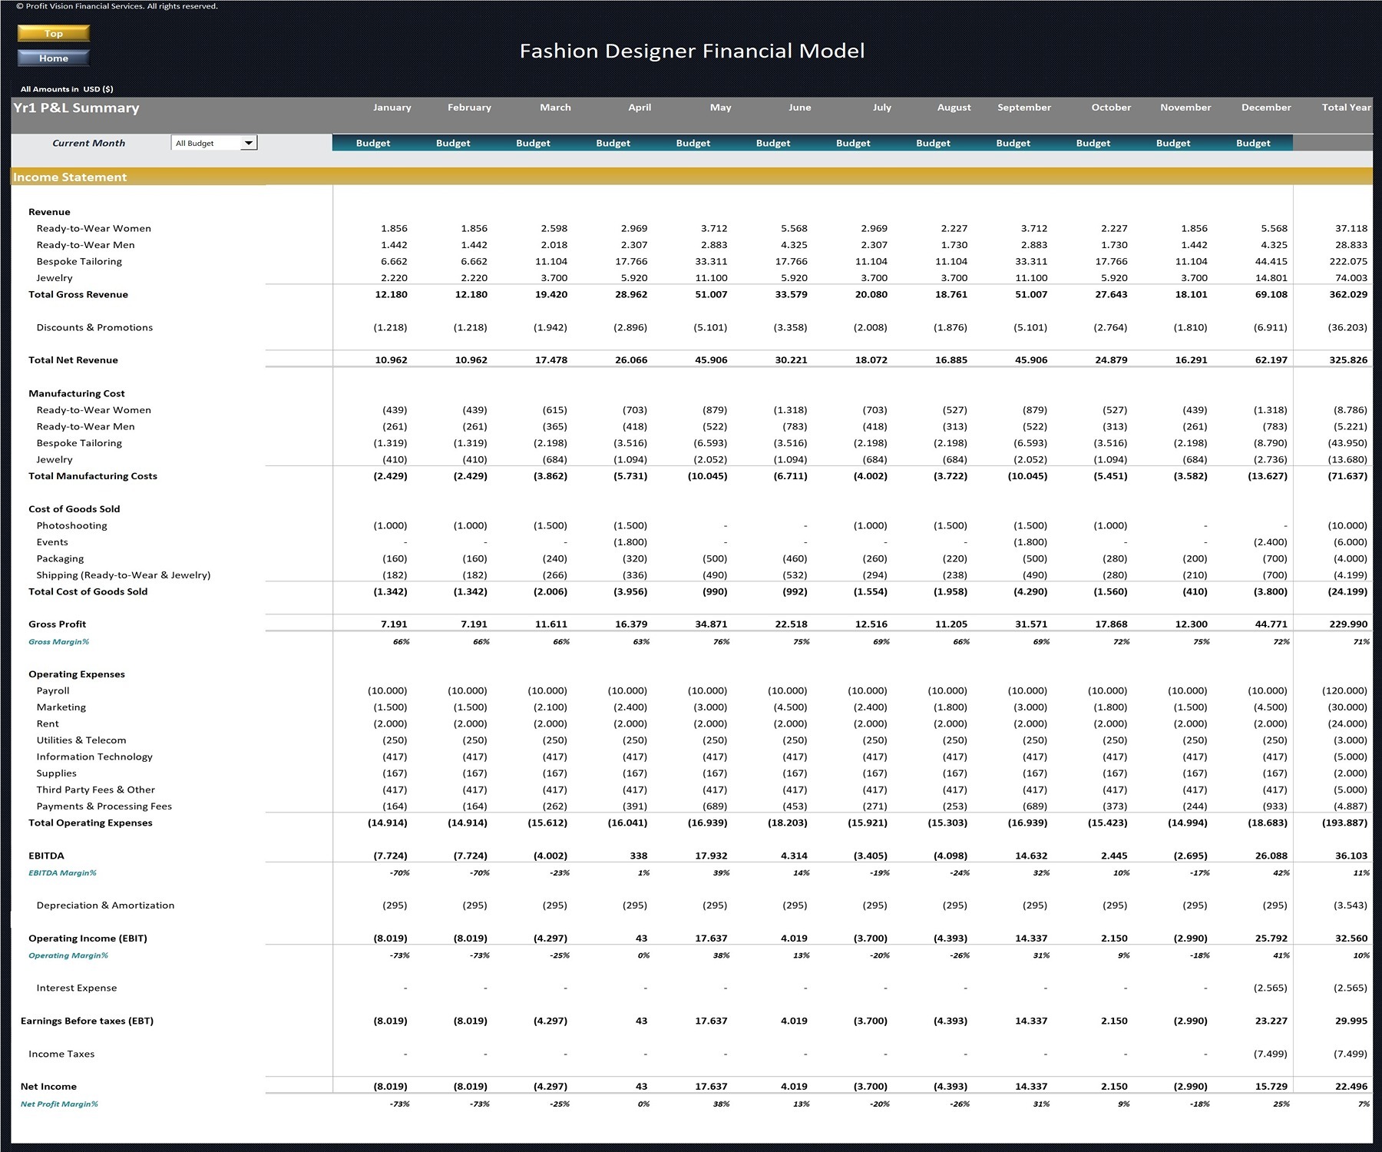
Task: Select the Manufacturing Cost heading
Action: tap(77, 393)
